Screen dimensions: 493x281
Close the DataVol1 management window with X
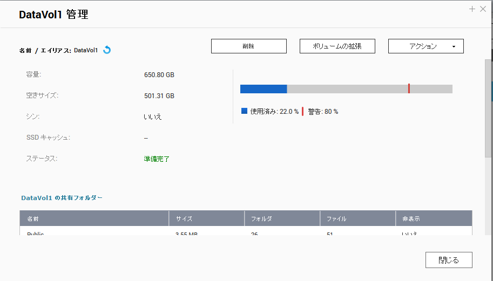coord(483,9)
